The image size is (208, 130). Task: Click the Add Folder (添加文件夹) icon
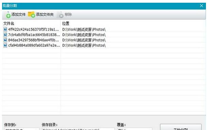tap(31, 15)
